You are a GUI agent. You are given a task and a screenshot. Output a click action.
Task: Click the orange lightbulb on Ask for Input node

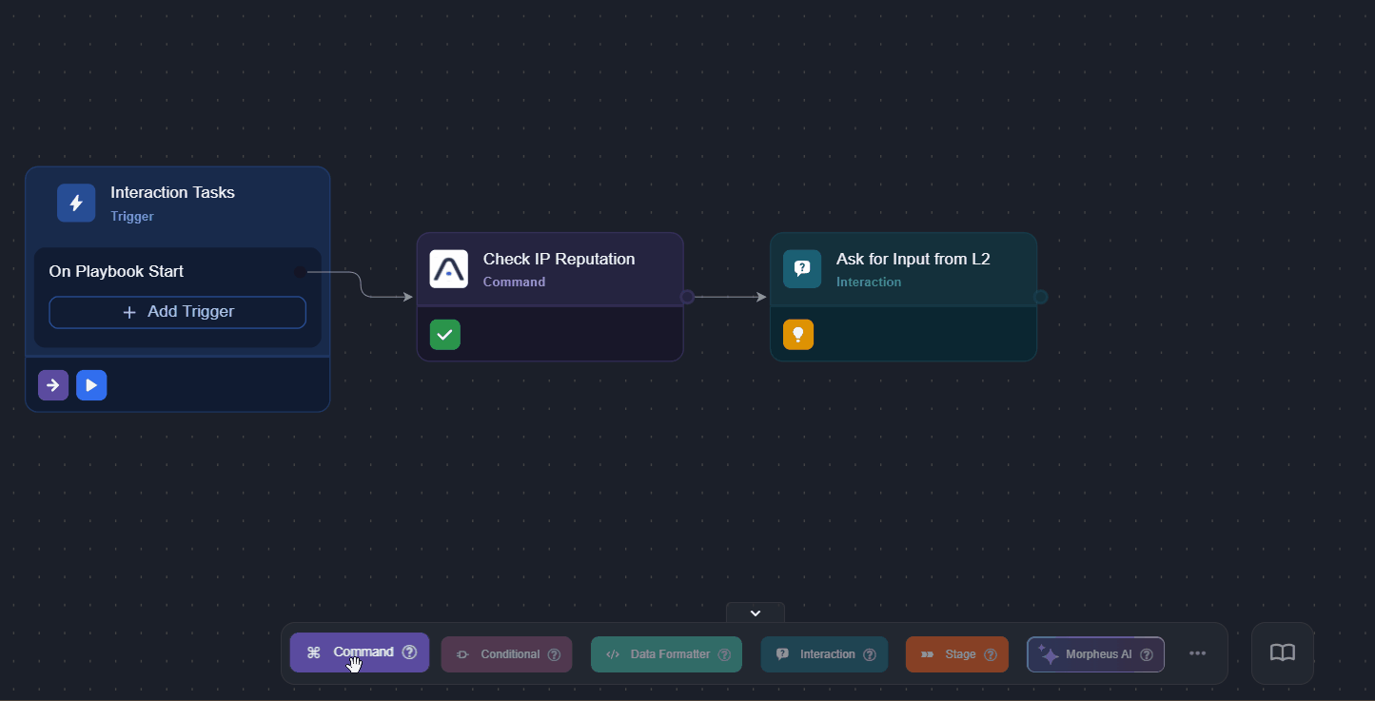tap(798, 334)
